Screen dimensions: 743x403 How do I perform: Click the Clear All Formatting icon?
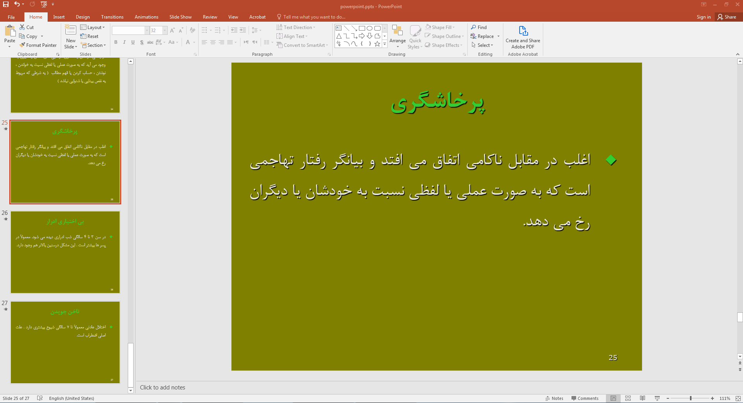(x=192, y=30)
